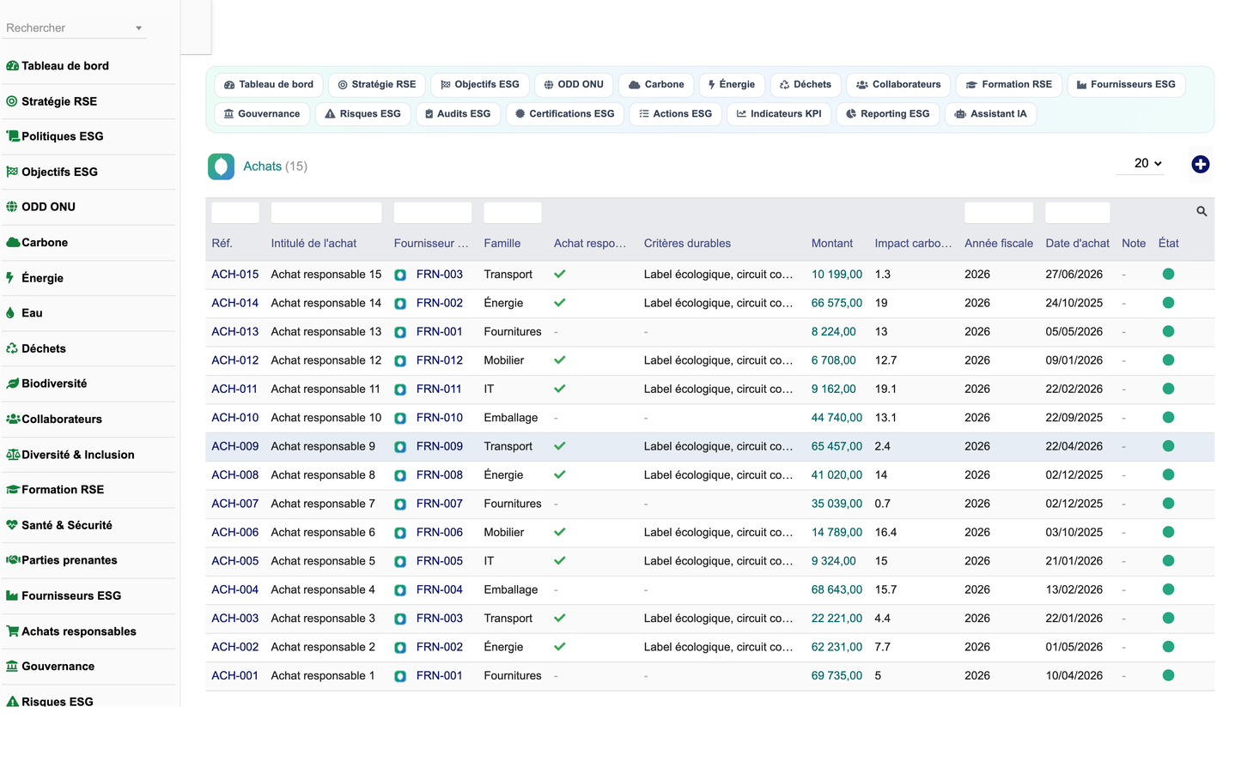Screen dimensions: 1241x767
Task: Switch to Carbone top tab
Action: click(x=656, y=85)
